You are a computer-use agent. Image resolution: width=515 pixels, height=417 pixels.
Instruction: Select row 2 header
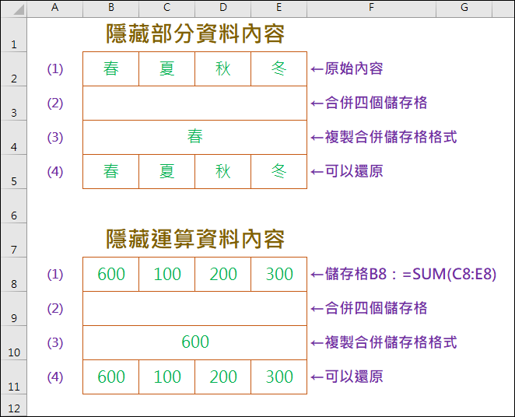14,69
